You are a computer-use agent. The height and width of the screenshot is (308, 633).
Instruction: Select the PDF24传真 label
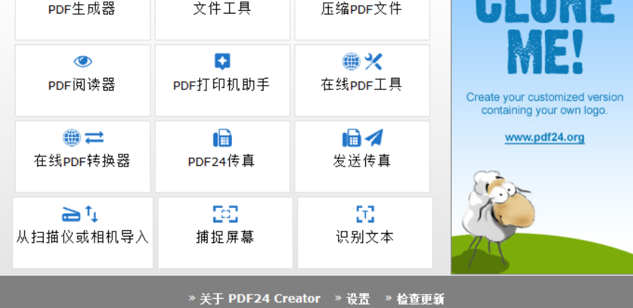(221, 162)
